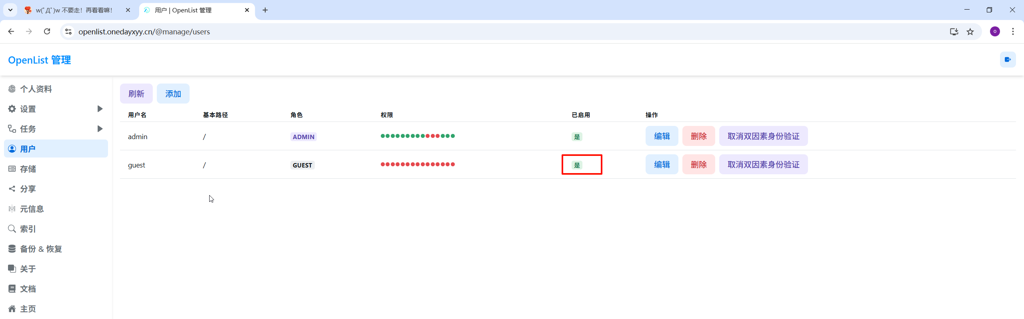Switch to the first browser tab

point(74,10)
